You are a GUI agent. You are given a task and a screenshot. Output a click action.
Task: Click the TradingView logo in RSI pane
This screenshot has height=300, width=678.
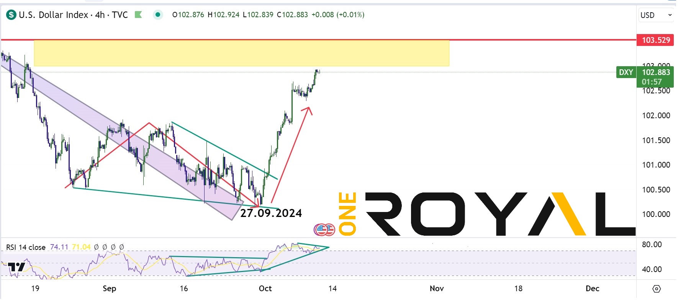coord(17,267)
